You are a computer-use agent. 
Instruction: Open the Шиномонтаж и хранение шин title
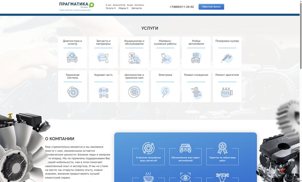click(x=134, y=76)
